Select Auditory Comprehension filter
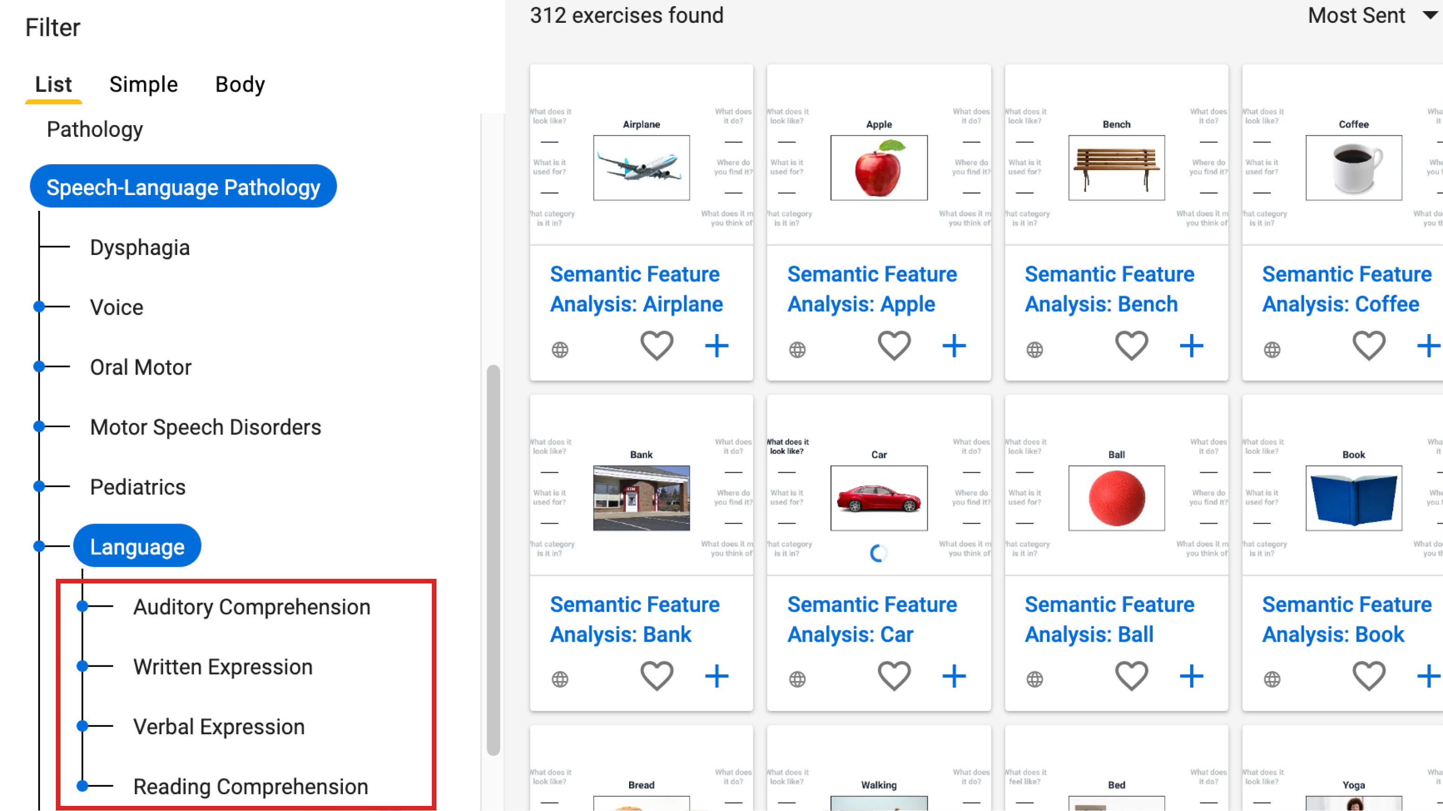1443x811 pixels. [252, 607]
